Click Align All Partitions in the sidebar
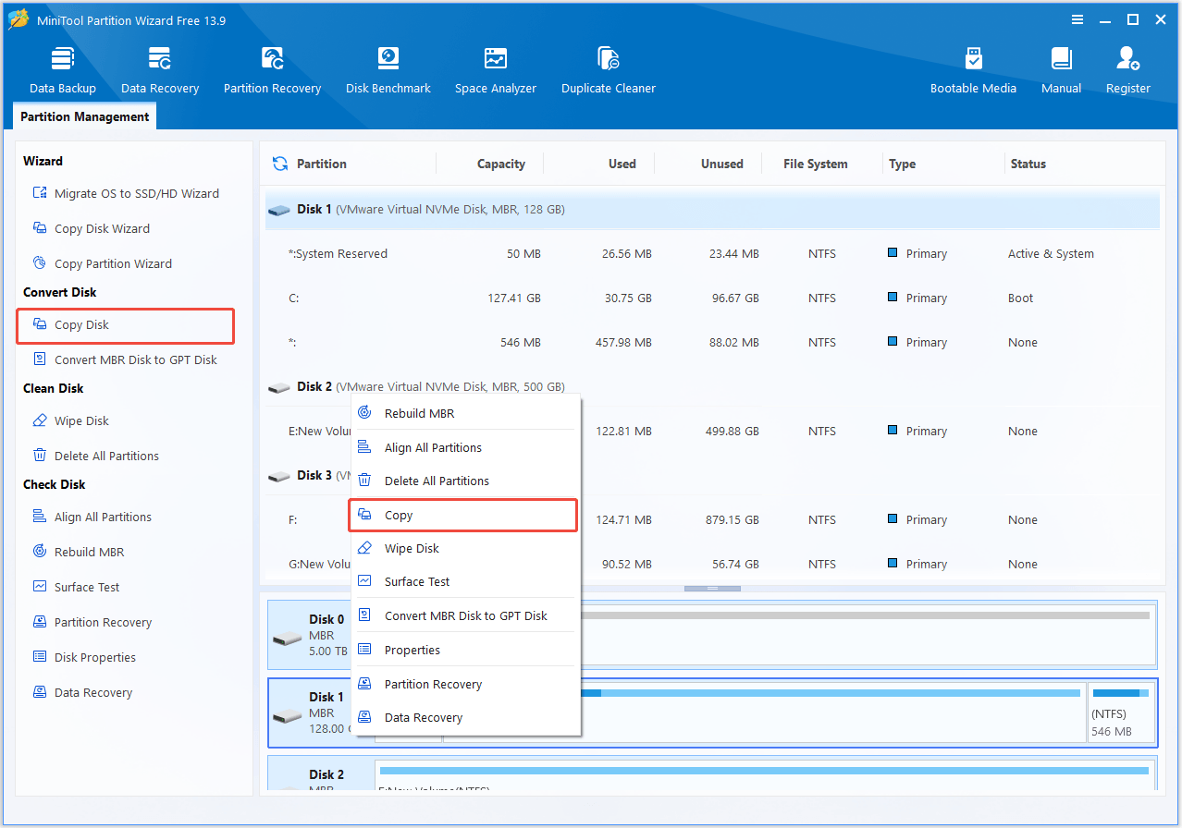The image size is (1182, 828). click(92, 517)
